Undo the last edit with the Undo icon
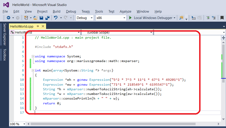226x128 pixels. tap(56, 18)
